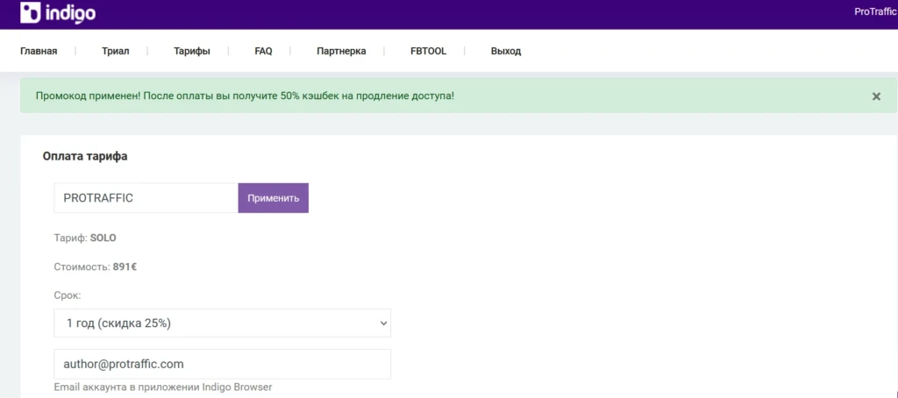Viewport: 898px width, 398px height.
Task: Log out via Выход
Action: (506, 51)
